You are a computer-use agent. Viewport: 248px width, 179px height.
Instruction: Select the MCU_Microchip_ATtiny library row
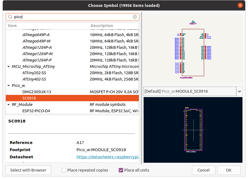[72, 66]
